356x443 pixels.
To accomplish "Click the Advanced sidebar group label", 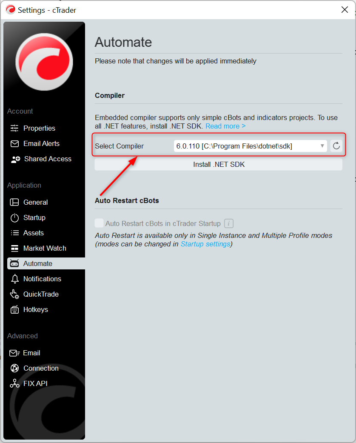I will [x=23, y=336].
